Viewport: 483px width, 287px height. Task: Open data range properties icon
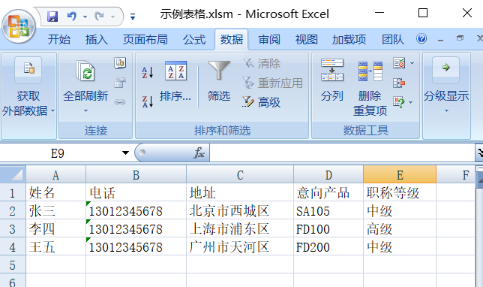pos(120,83)
